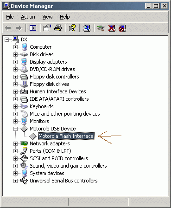Expand the Keyboards node
Image resolution: width=171 pixels, height=208 pixels.
coord(15,106)
